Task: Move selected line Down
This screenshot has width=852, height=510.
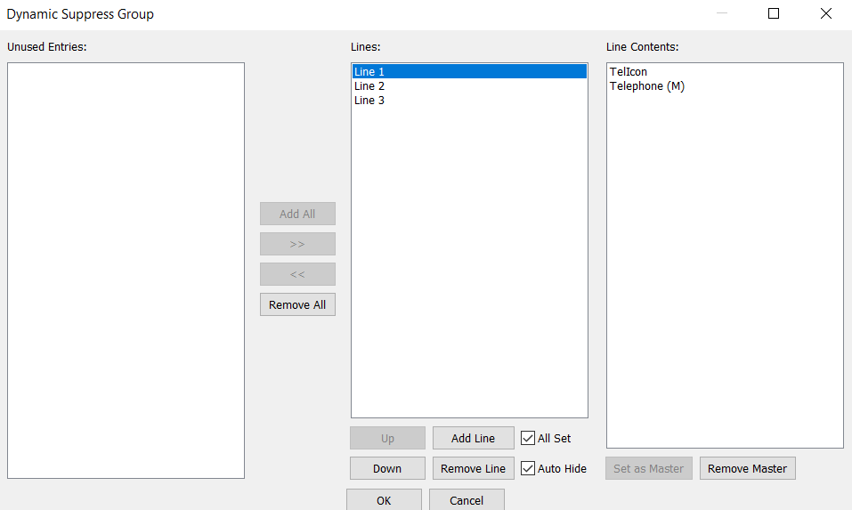Action: click(387, 468)
